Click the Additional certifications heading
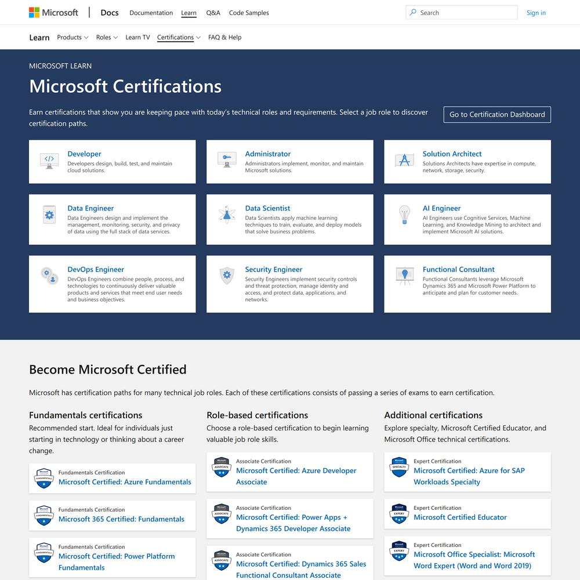580x580 pixels. pyautogui.click(x=433, y=415)
